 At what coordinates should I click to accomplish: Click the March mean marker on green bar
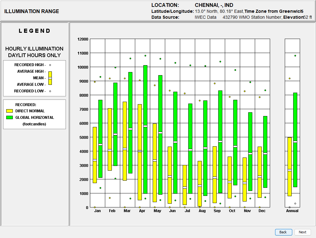pyautogui.click(x=131, y=129)
